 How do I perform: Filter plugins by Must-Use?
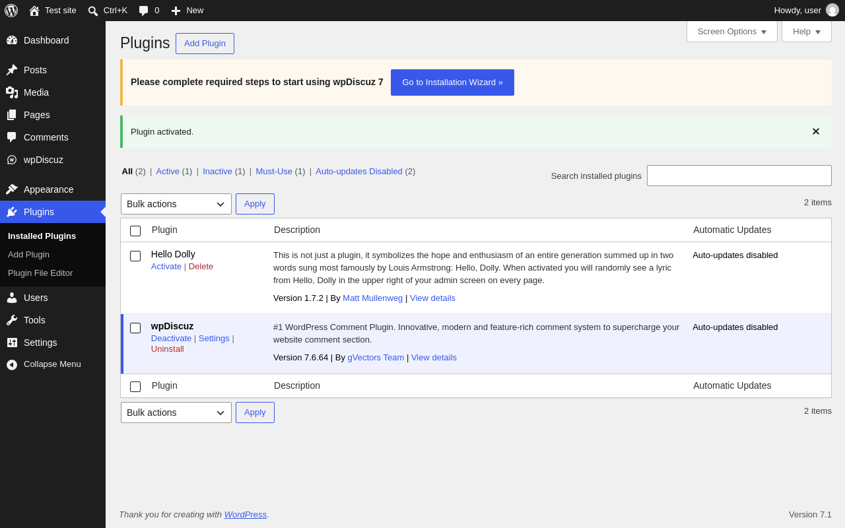point(274,172)
